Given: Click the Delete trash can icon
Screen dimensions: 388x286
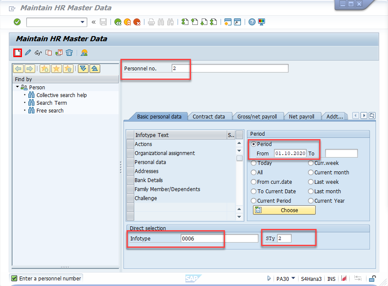Looking at the screenshot, I should click(69, 53).
